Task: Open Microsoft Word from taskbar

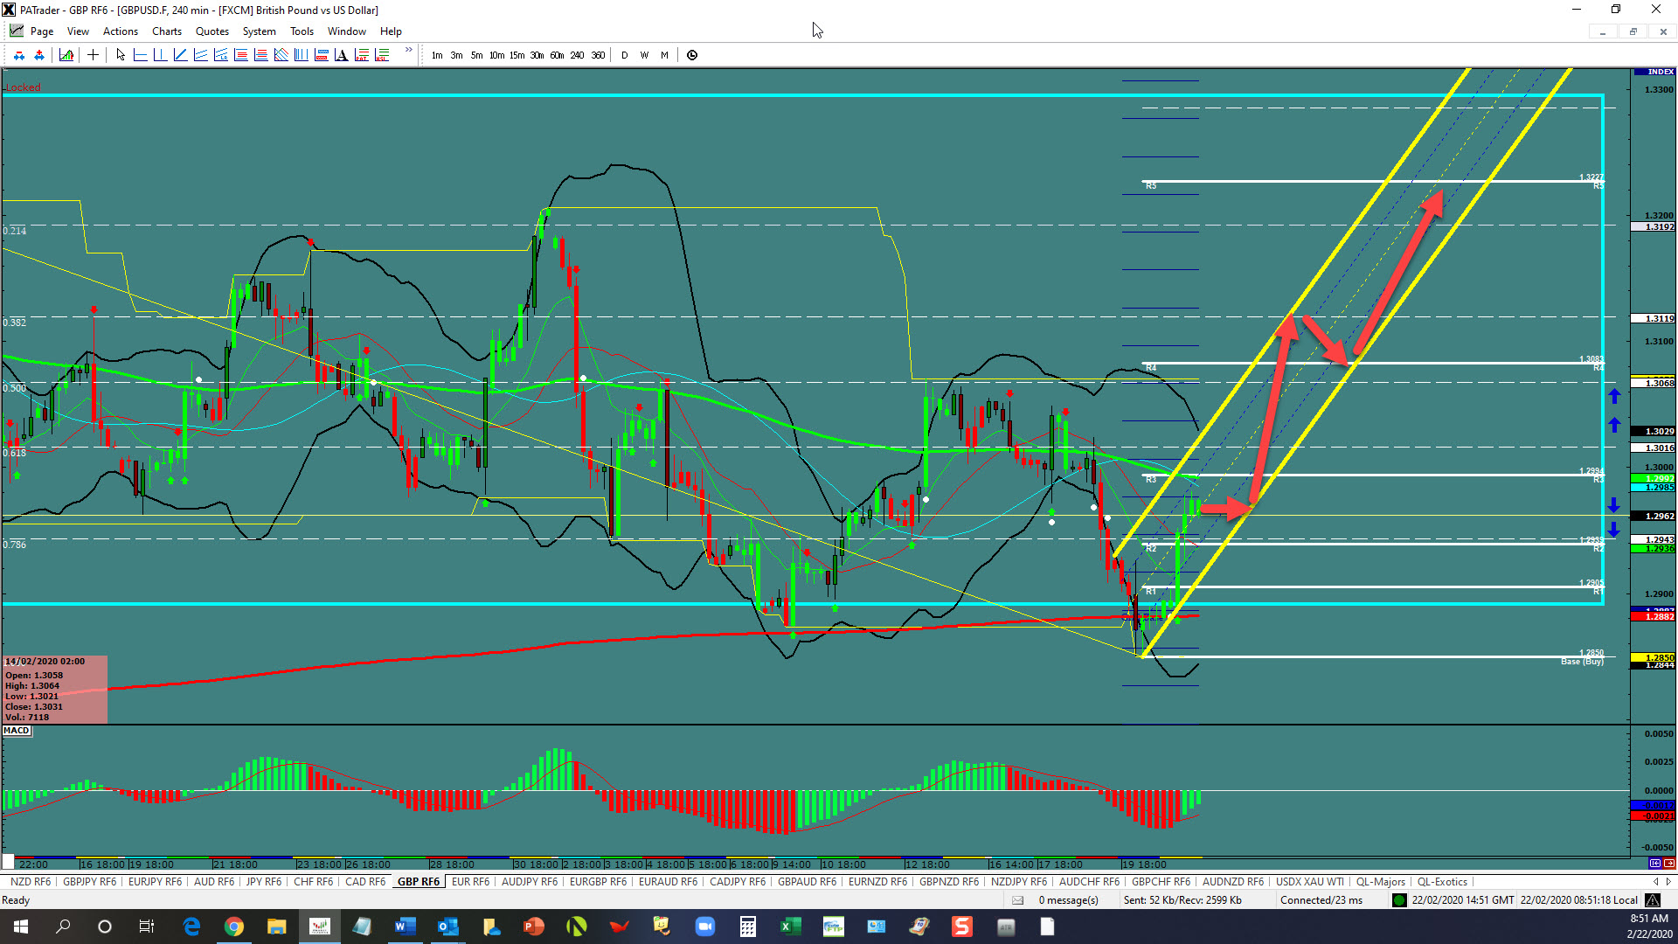Action: click(405, 927)
